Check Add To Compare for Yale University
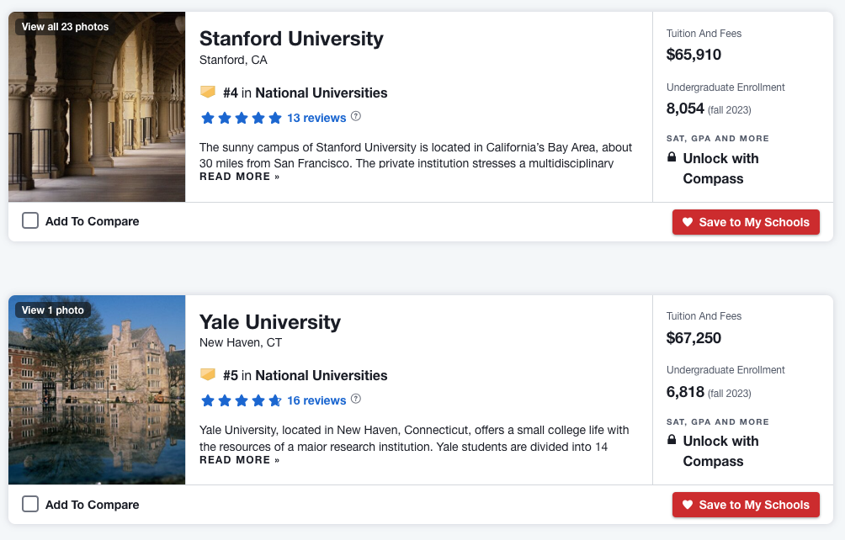The width and height of the screenshot is (845, 540). 30,504
